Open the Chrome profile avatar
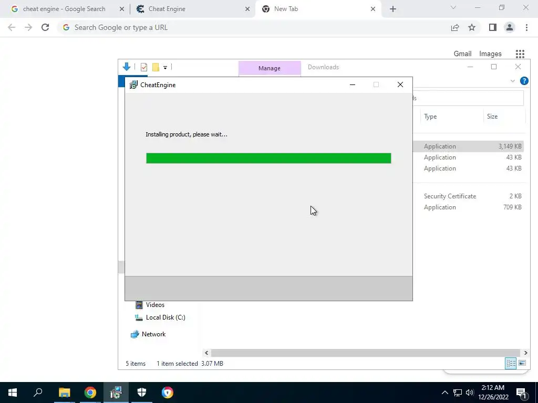The width and height of the screenshot is (538, 403). [x=510, y=27]
